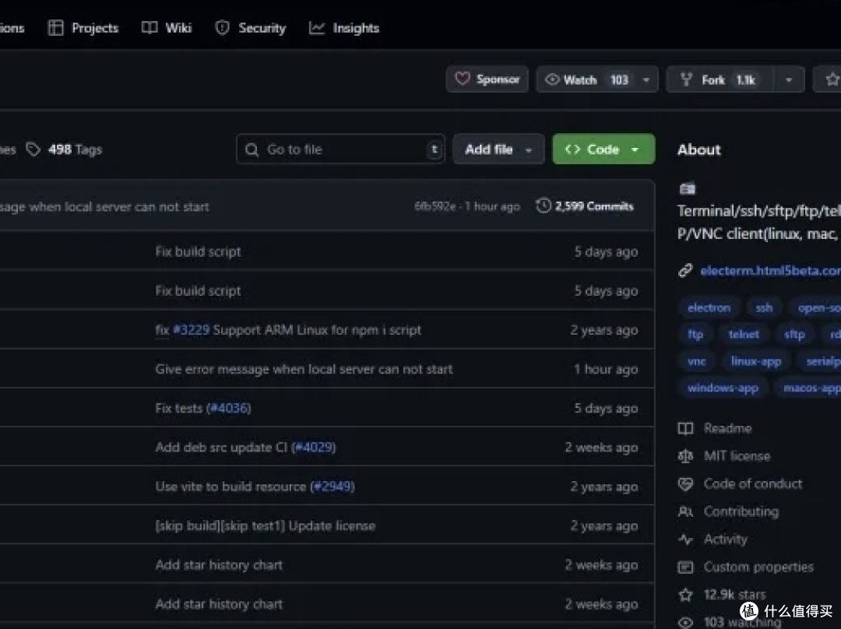Click the Readme book icon
Image resolution: width=841 pixels, height=629 pixels.
click(685, 428)
